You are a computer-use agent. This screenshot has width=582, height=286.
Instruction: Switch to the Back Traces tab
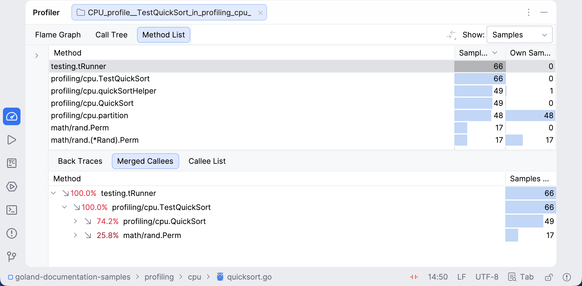80,161
